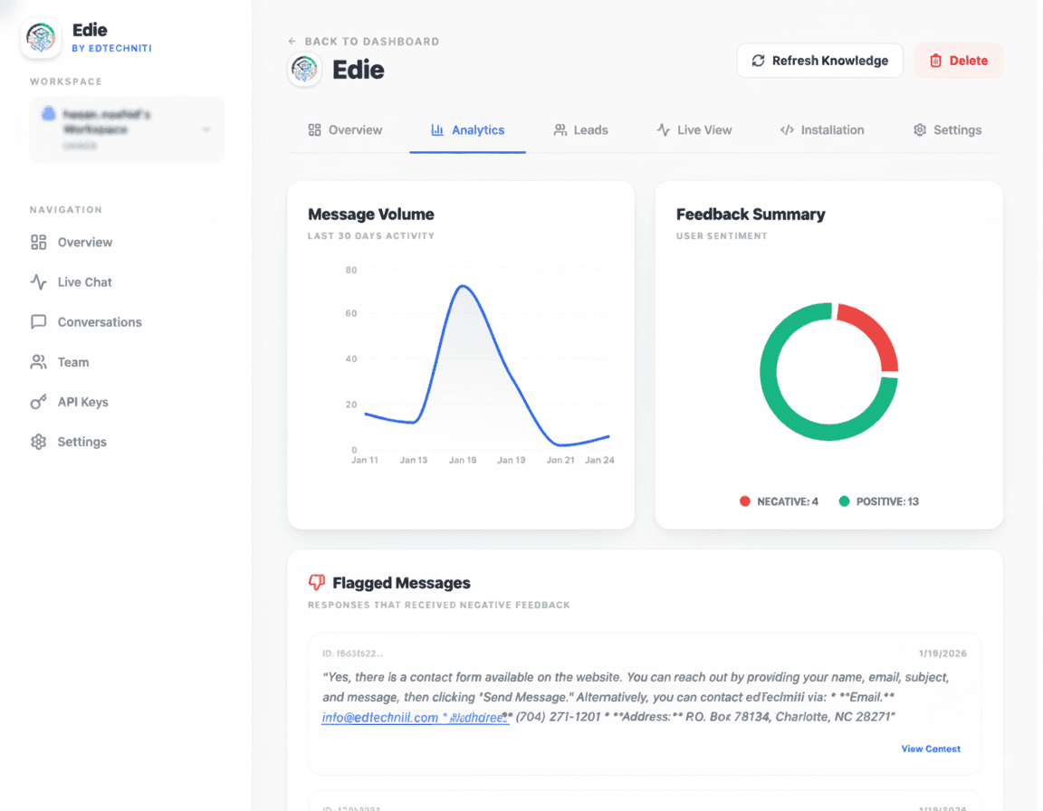This screenshot has height=811, width=1043.
Task: Open View Context on the flagged message
Action: (x=931, y=749)
